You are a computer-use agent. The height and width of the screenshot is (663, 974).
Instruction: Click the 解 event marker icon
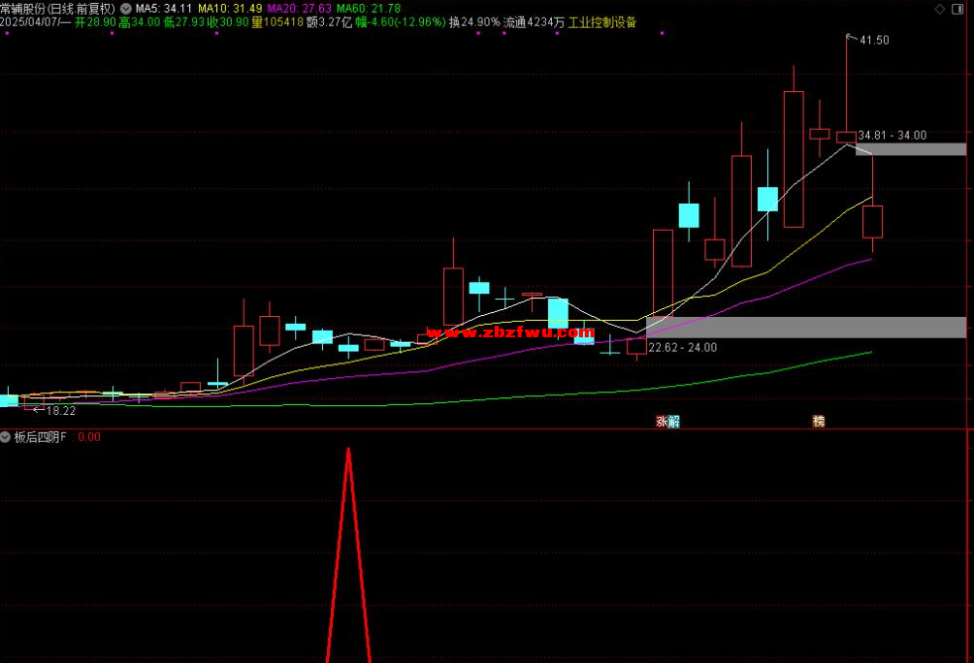(x=673, y=422)
